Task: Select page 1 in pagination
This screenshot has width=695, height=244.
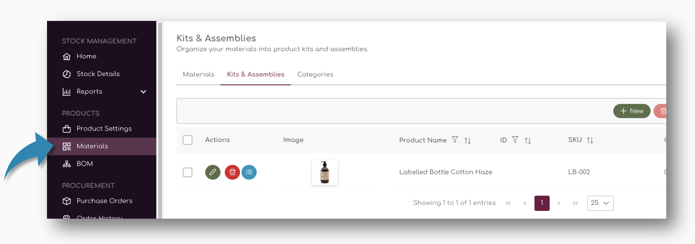Action: click(x=542, y=203)
